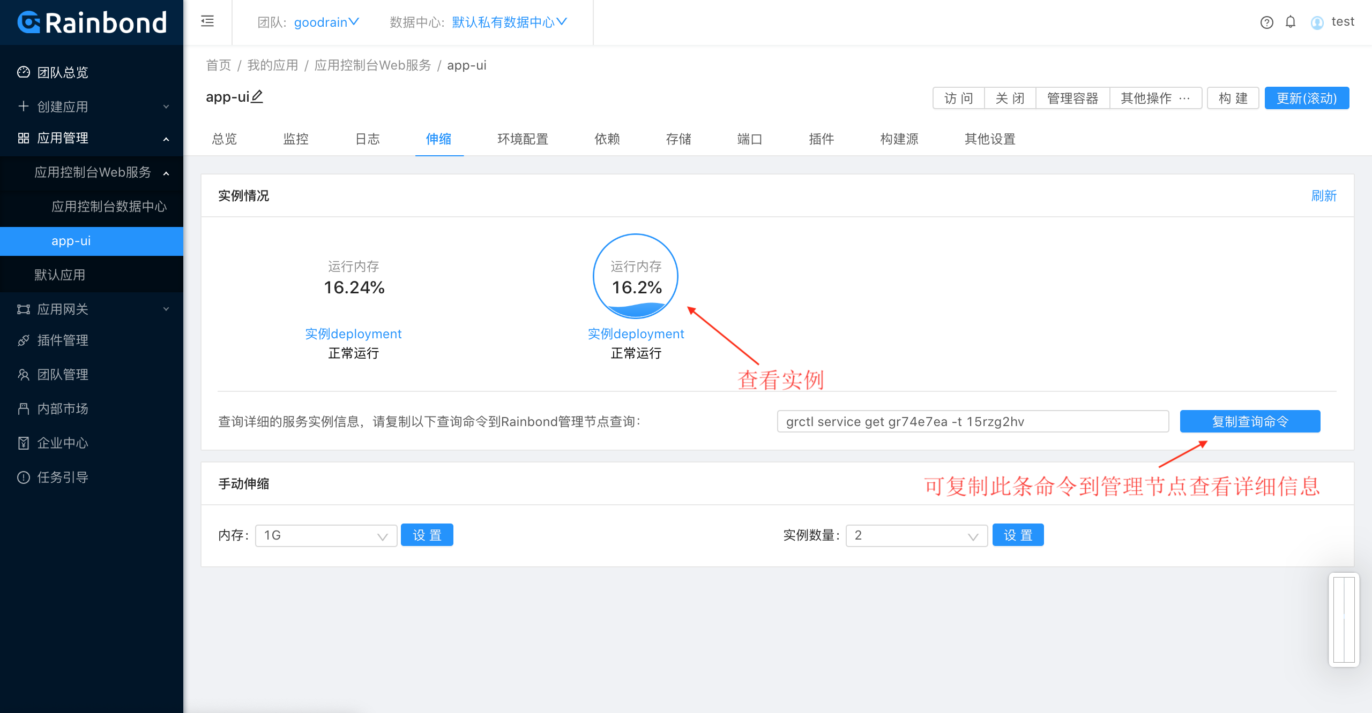Click the 关闭 button
The height and width of the screenshot is (713, 1372).
coord(1010,98)
